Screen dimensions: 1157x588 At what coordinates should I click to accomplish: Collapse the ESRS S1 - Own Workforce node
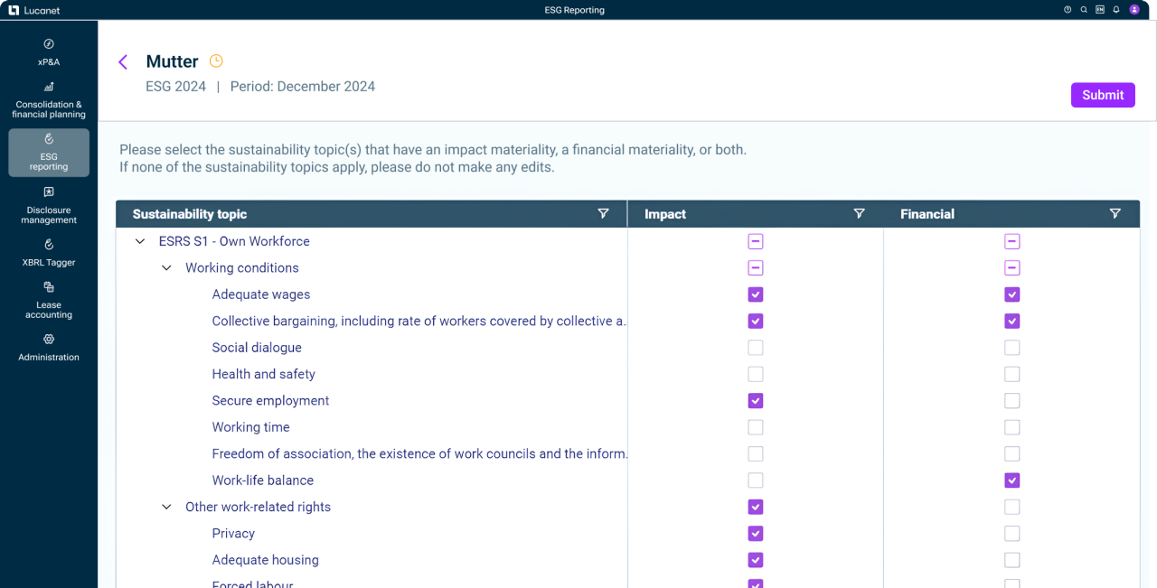click(140, 241)
